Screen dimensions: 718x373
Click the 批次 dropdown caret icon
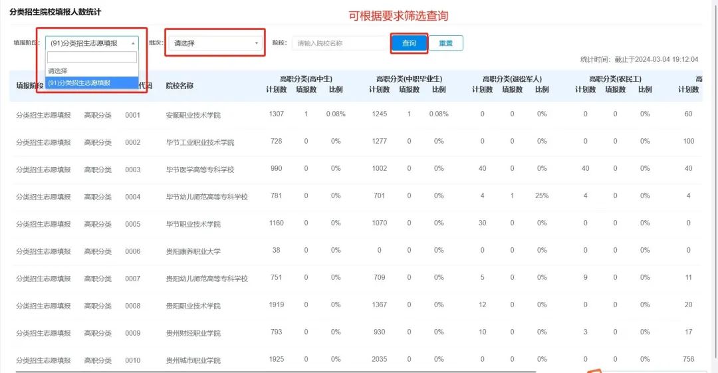257,43
